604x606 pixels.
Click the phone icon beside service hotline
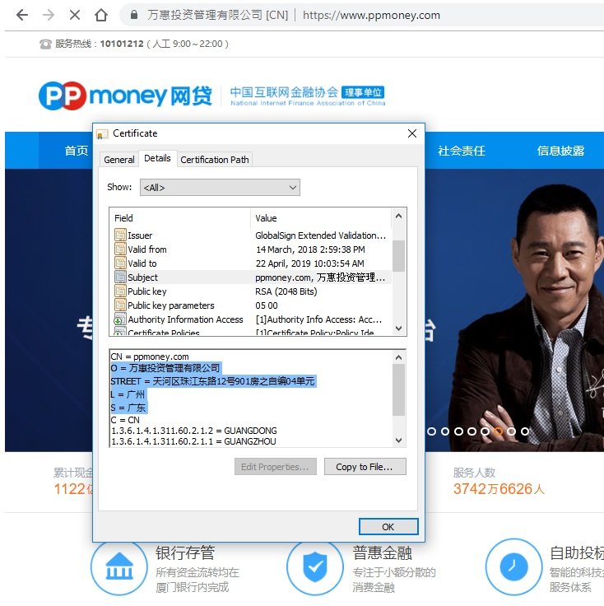click(x=45, y=44)
